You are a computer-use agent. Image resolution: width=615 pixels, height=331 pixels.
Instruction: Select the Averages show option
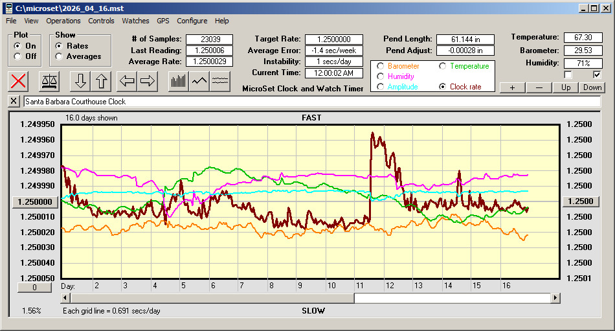point(59,56)
